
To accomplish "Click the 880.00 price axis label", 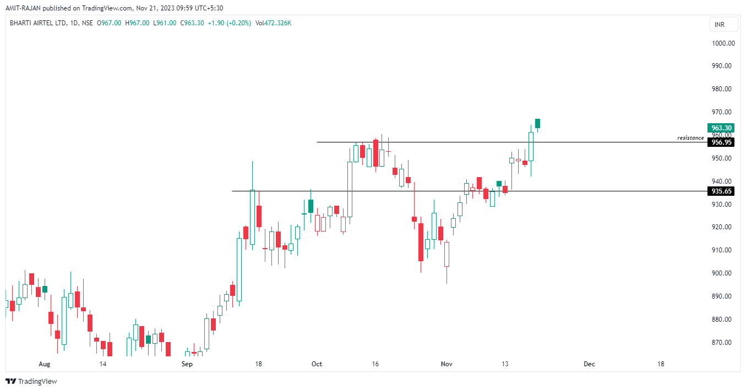I will pos(722,320).
